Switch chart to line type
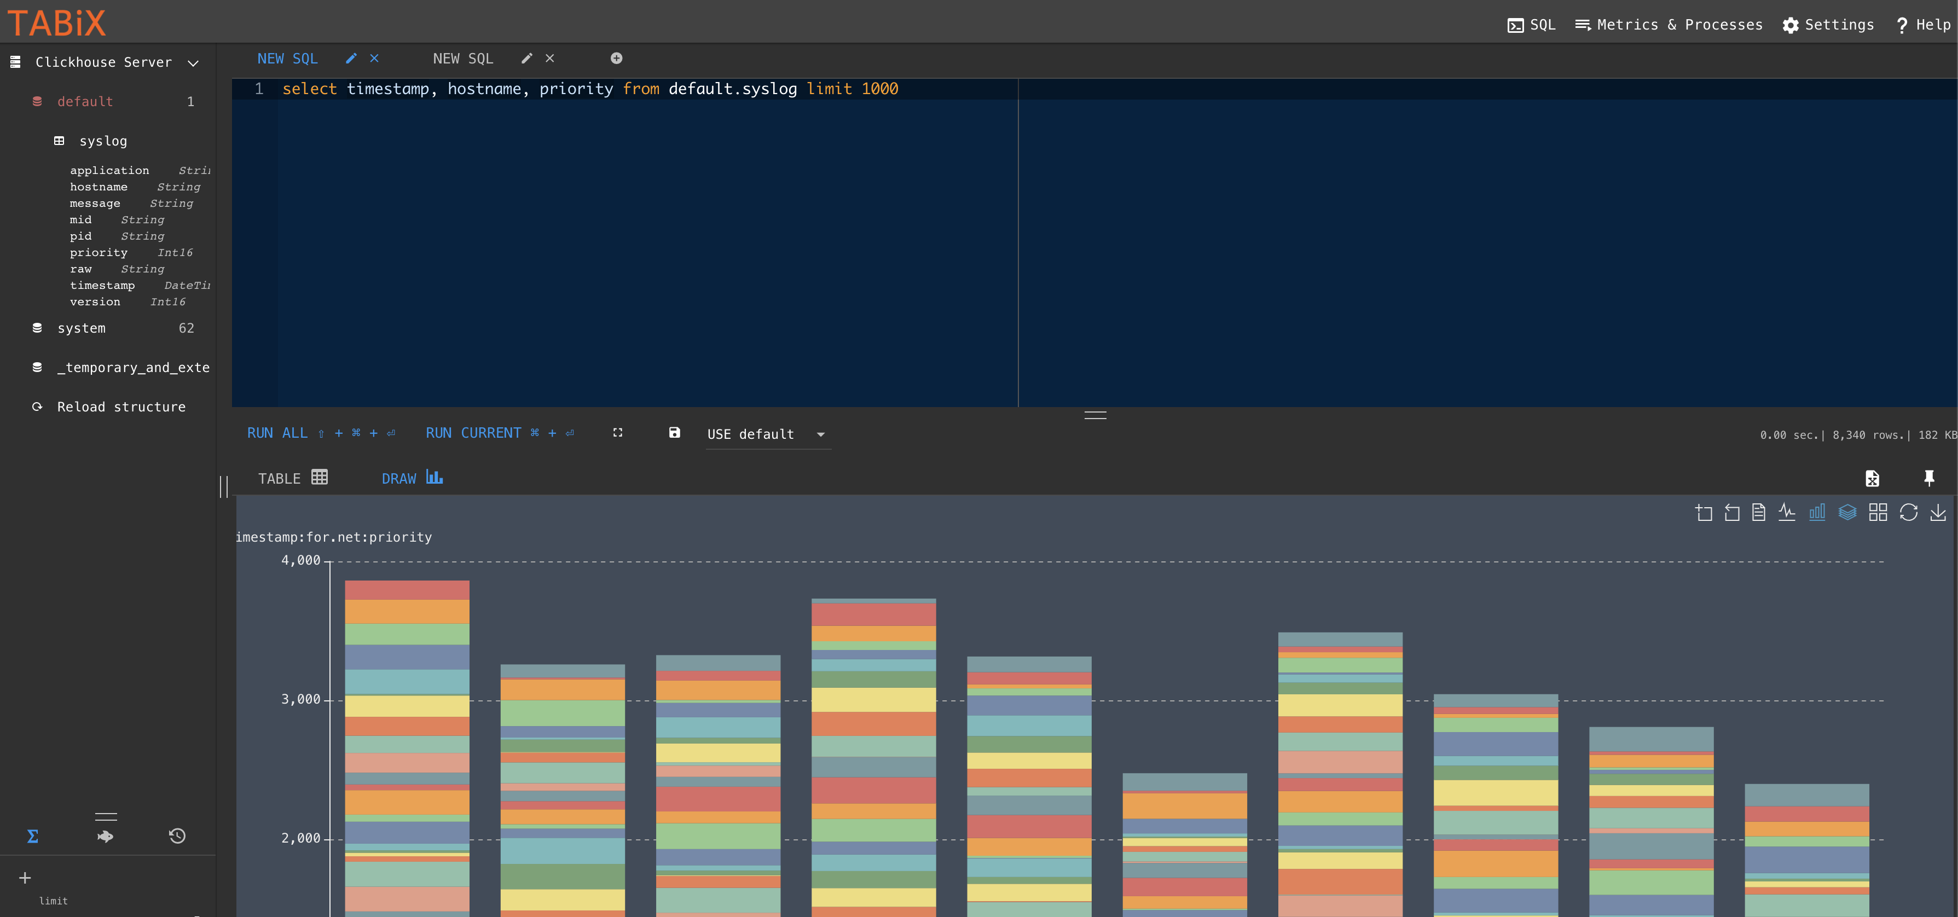 [x=1786, y=513]
